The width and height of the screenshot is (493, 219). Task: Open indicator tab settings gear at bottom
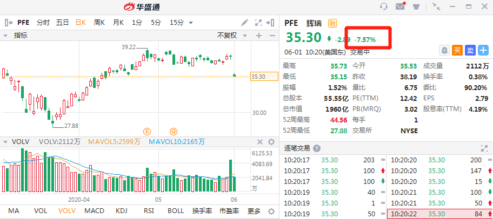(271, 211)
